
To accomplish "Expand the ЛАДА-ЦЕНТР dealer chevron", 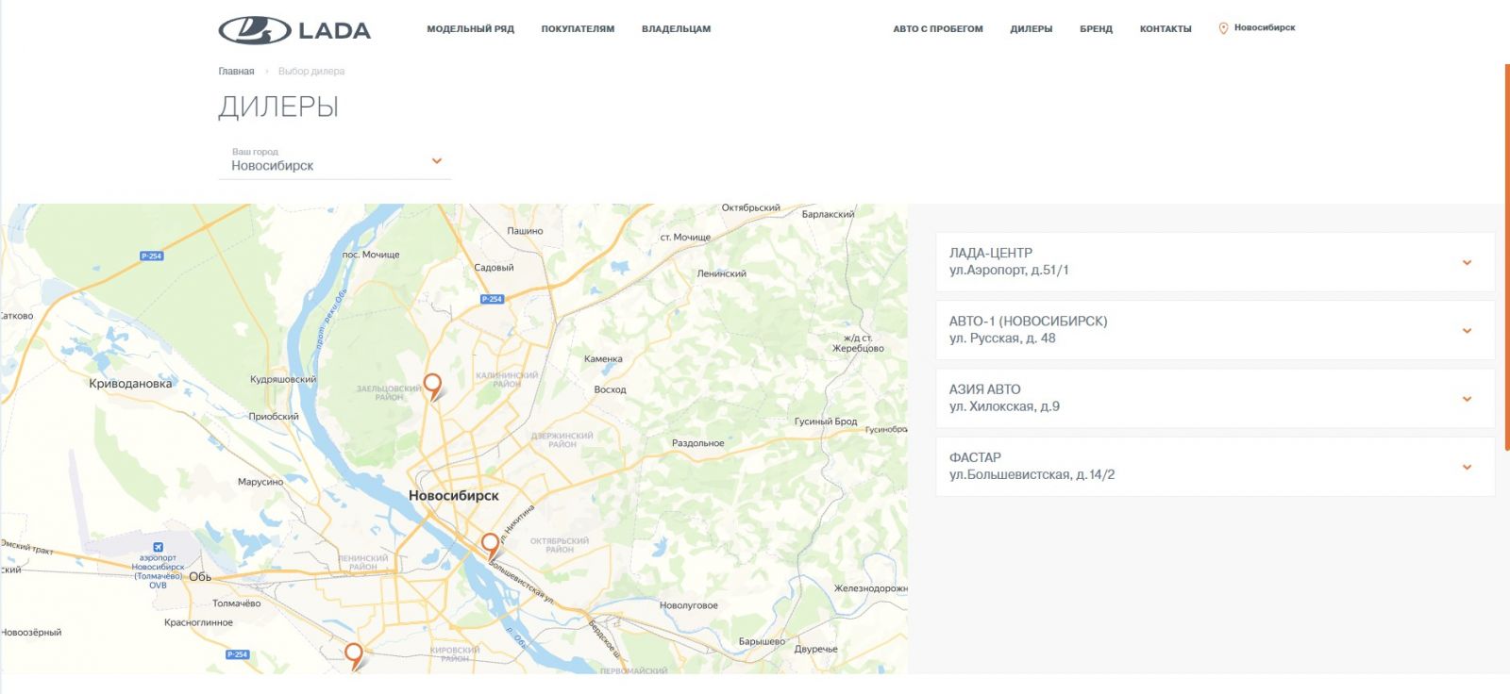I will point(1467,262).
